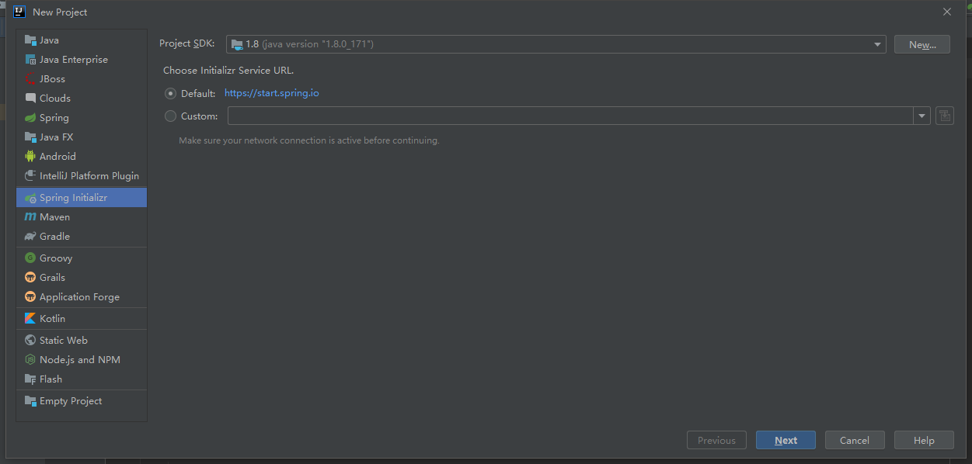Image resolution: width=972 pixels, height=464 pixels.
Task: Click the IntelliJ logo in title bar
Action: click(x=19, y=12)
